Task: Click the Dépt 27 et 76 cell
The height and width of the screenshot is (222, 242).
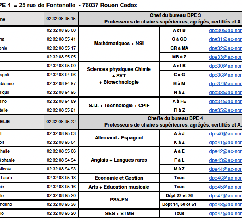Action: 179,196
